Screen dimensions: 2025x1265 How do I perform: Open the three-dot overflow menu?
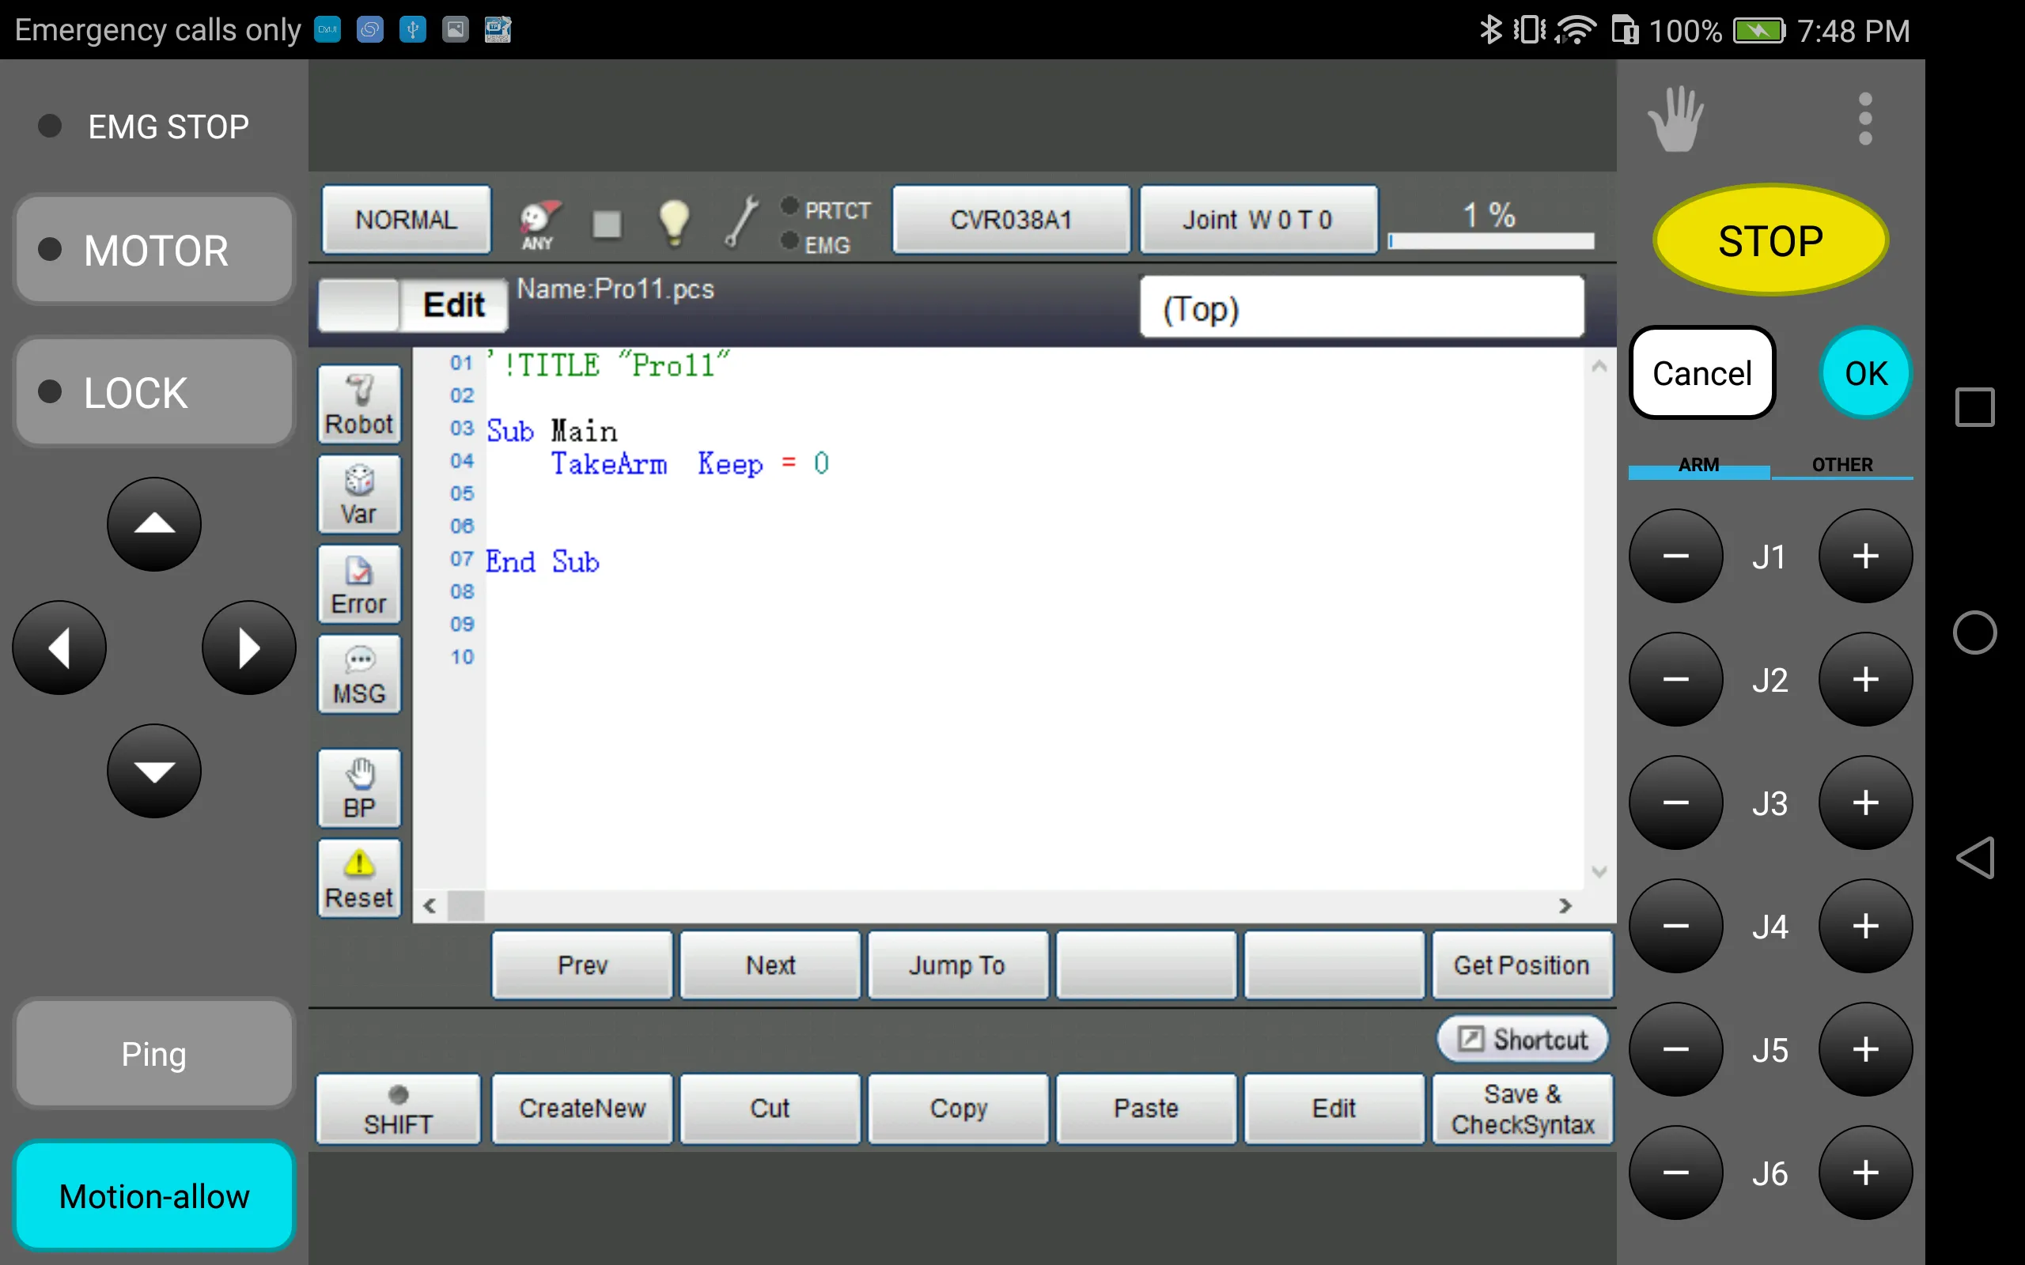(1865, 119)
